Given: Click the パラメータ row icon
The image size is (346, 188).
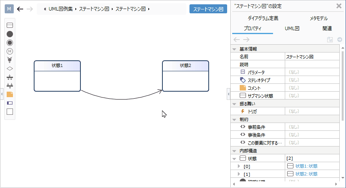Looking at the screenshot, I should pyautogui.click(x=243, y=72).
